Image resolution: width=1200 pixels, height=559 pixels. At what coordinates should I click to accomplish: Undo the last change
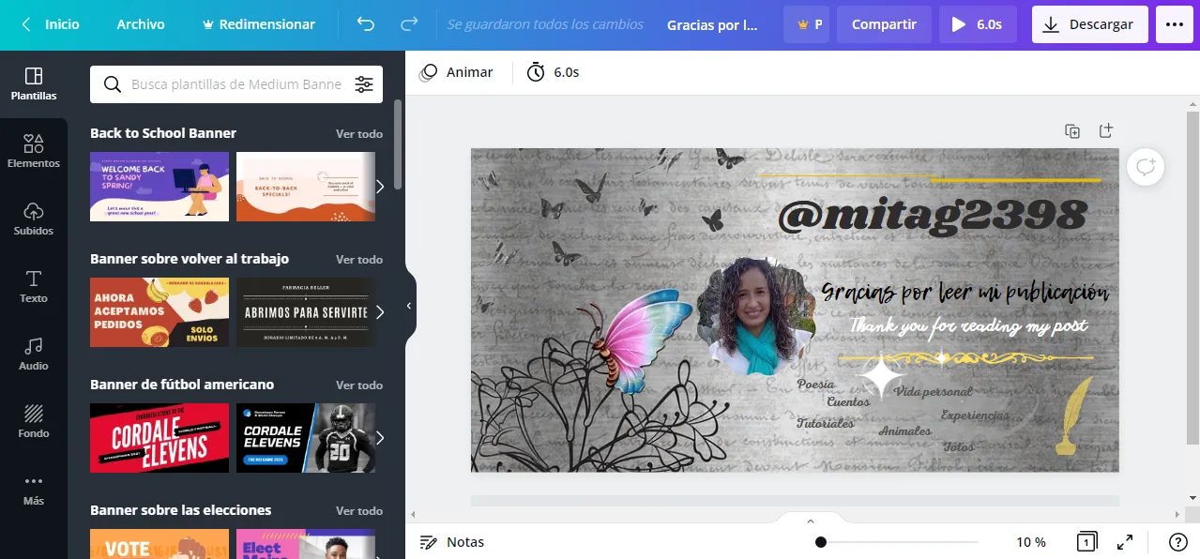pos(366,24)
